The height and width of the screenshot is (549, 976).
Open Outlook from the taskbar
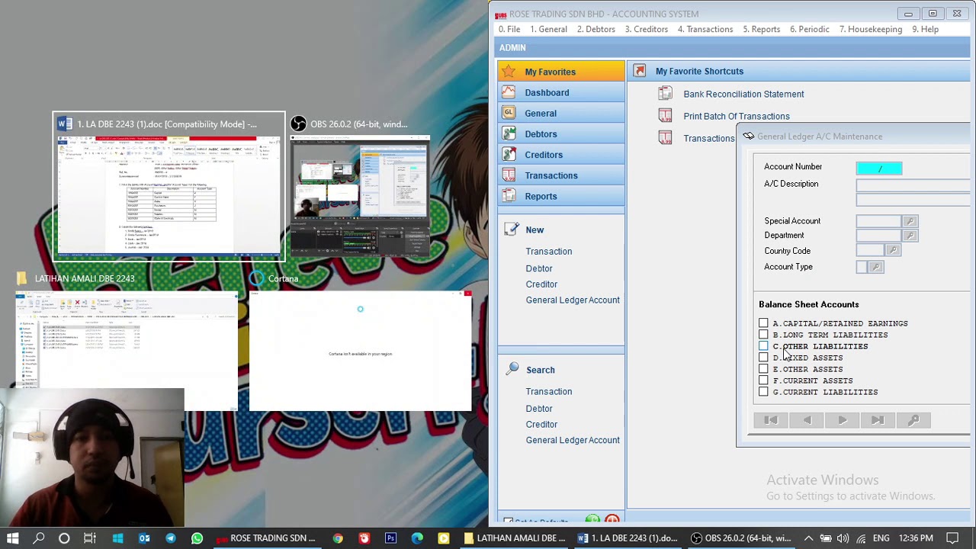[144, 538]
